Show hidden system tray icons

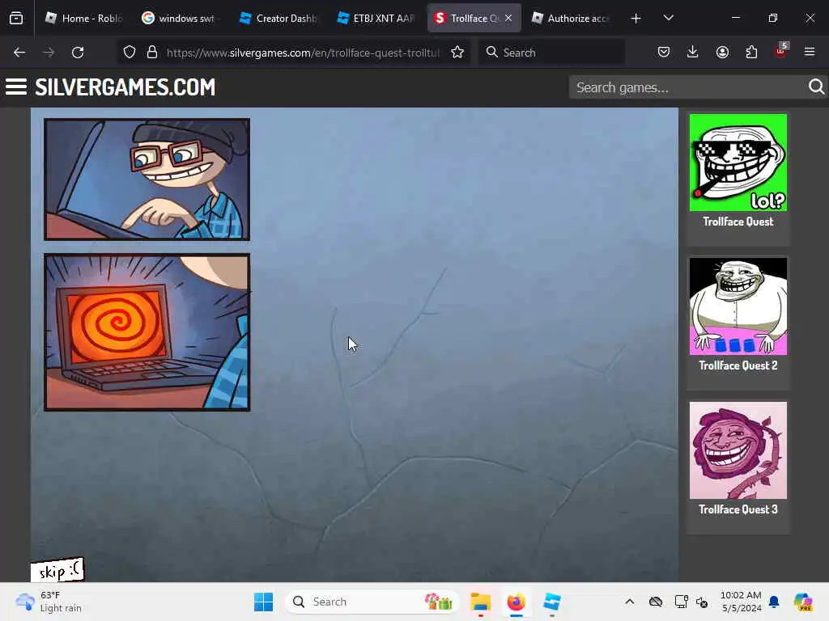[x=629, y=602]
